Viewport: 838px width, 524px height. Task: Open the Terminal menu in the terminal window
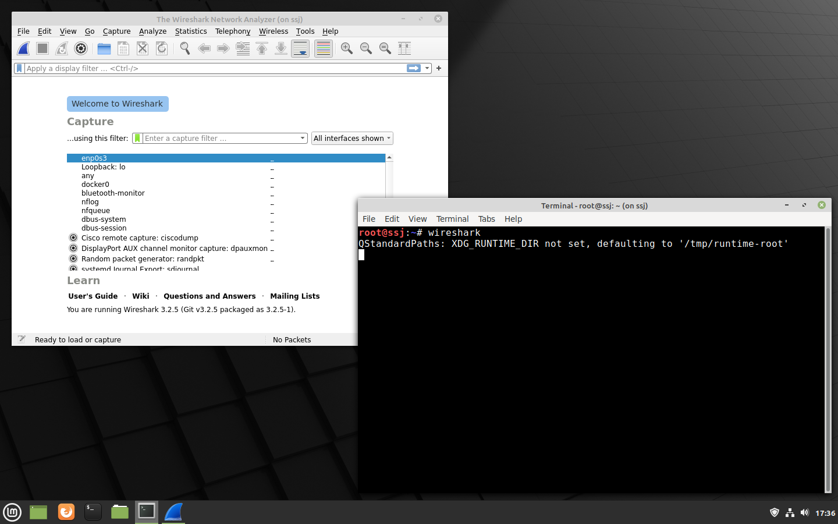click(x=452, y=219)
